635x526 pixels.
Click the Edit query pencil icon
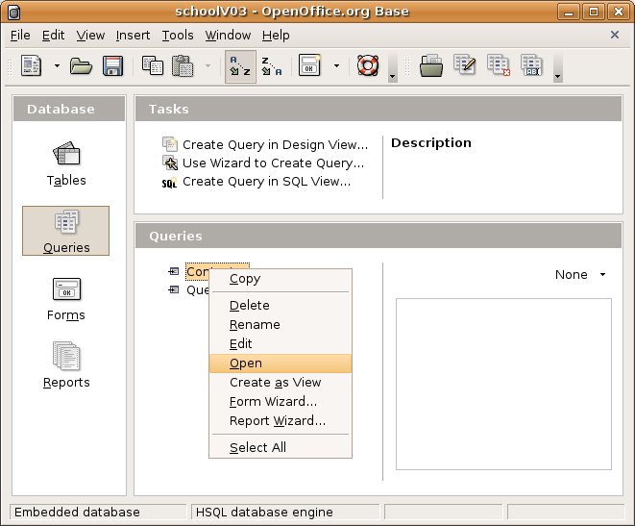click(465, 65)
